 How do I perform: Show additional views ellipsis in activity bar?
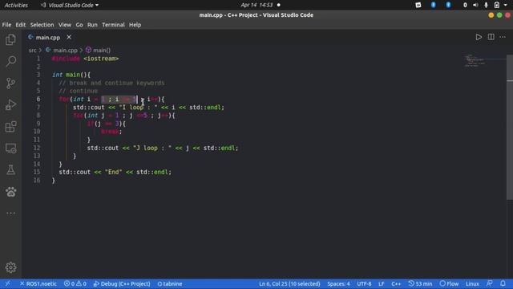click(x=10, y=213)
